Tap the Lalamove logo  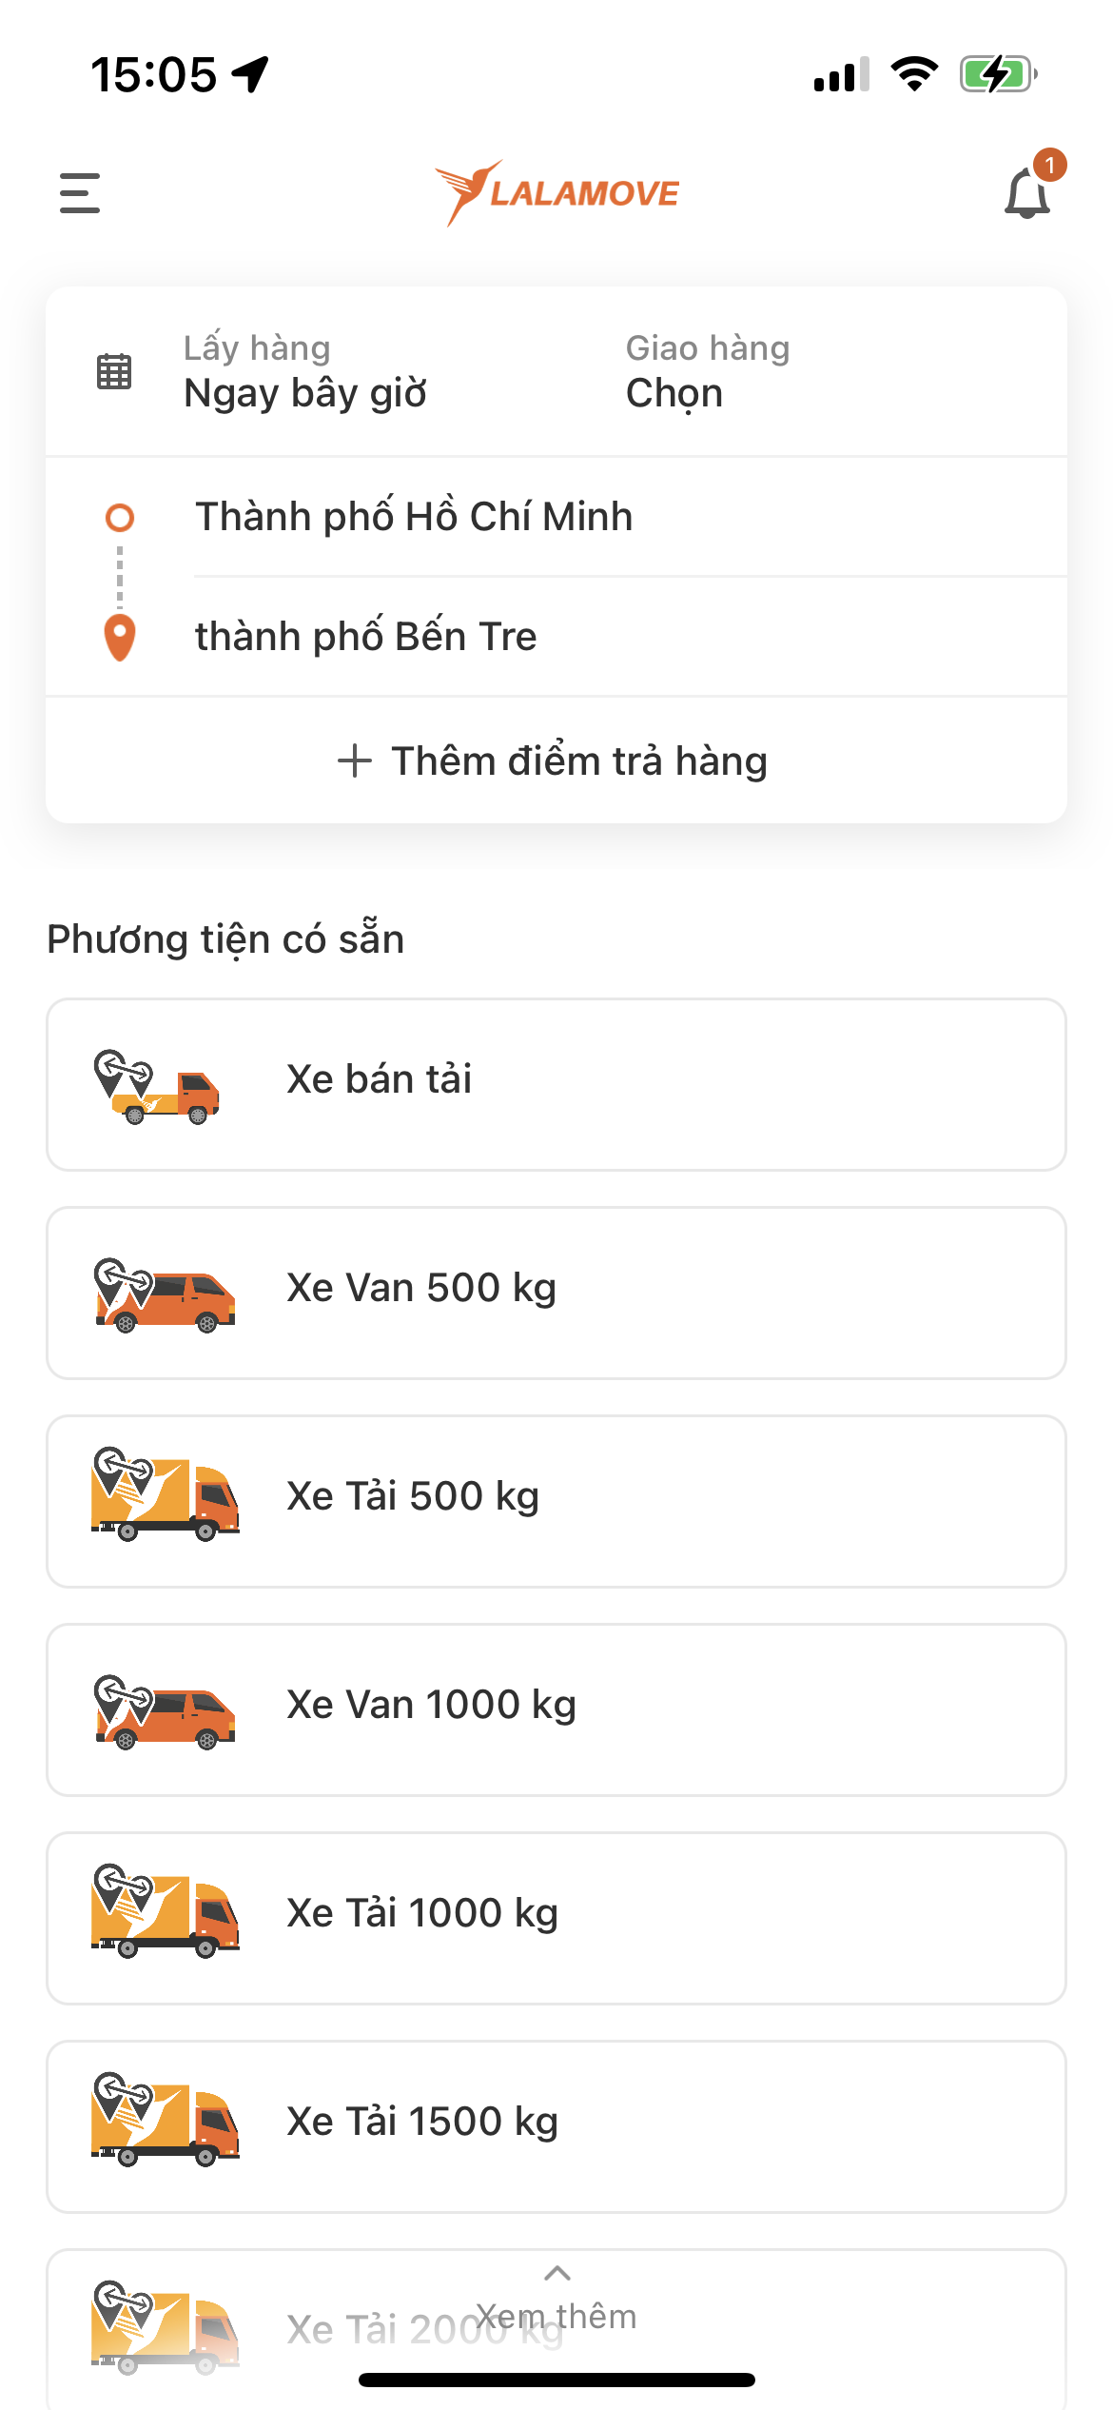click(x=556, y=193)
